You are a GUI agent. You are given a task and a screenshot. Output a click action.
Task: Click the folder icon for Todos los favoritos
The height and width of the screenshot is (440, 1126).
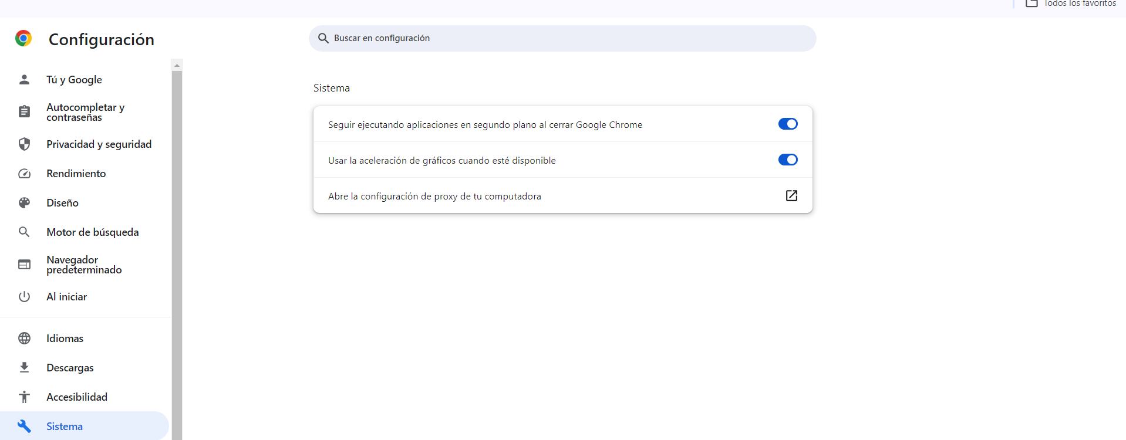pos(1031,3)
